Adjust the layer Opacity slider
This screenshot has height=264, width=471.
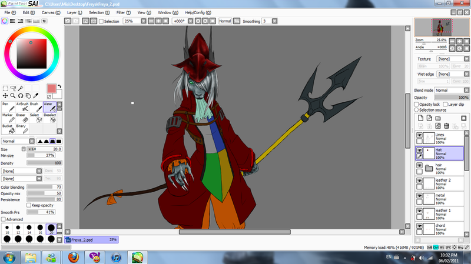click(452, 98)
